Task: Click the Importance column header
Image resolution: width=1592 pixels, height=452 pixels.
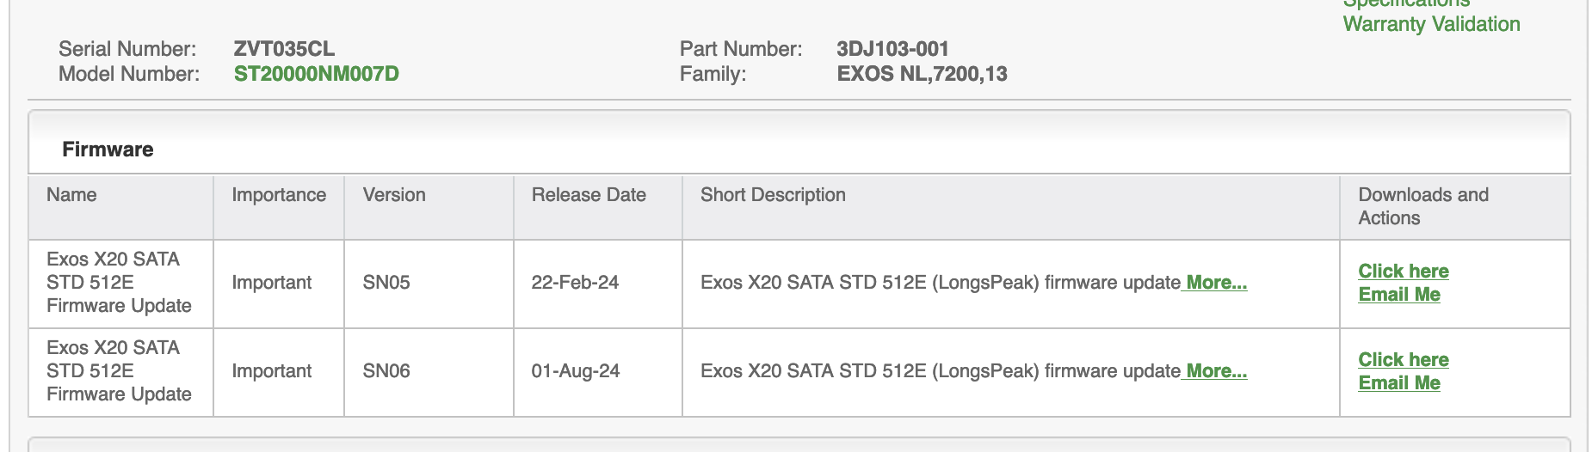Action: click(x=279, y=195)
